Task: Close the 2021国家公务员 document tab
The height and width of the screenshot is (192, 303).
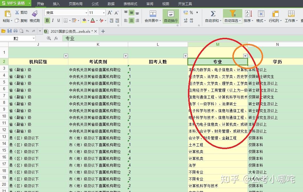Action: [x=95, y=31]
